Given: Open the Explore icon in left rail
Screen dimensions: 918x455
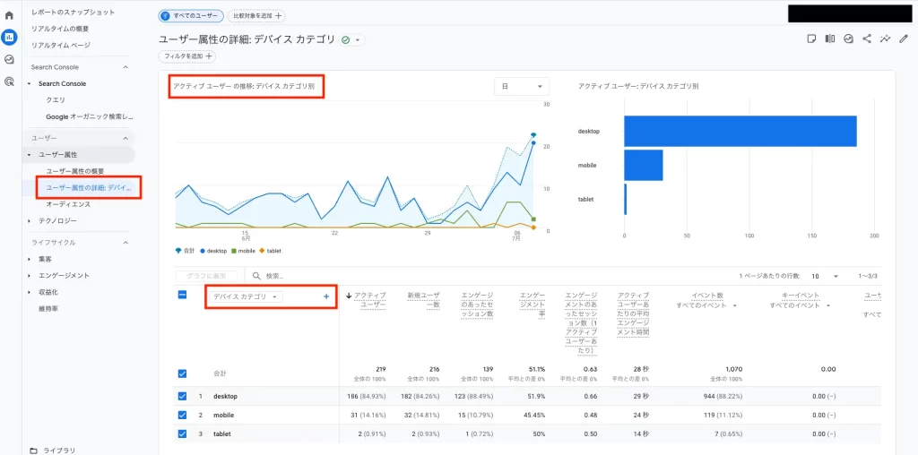Looking at the screenshot, I should 9,60.
